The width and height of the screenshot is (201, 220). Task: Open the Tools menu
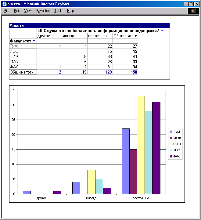coord(58,11)
